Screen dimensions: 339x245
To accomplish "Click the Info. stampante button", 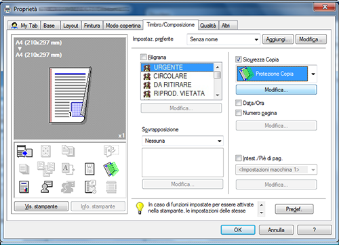I will [98, 206].
